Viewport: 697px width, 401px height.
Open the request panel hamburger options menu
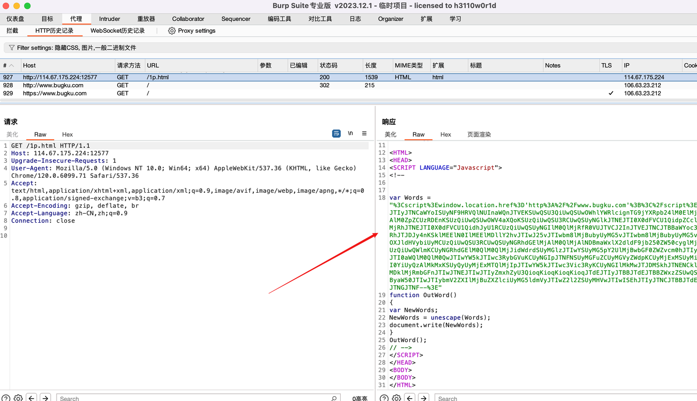click(x=364, y=133)
